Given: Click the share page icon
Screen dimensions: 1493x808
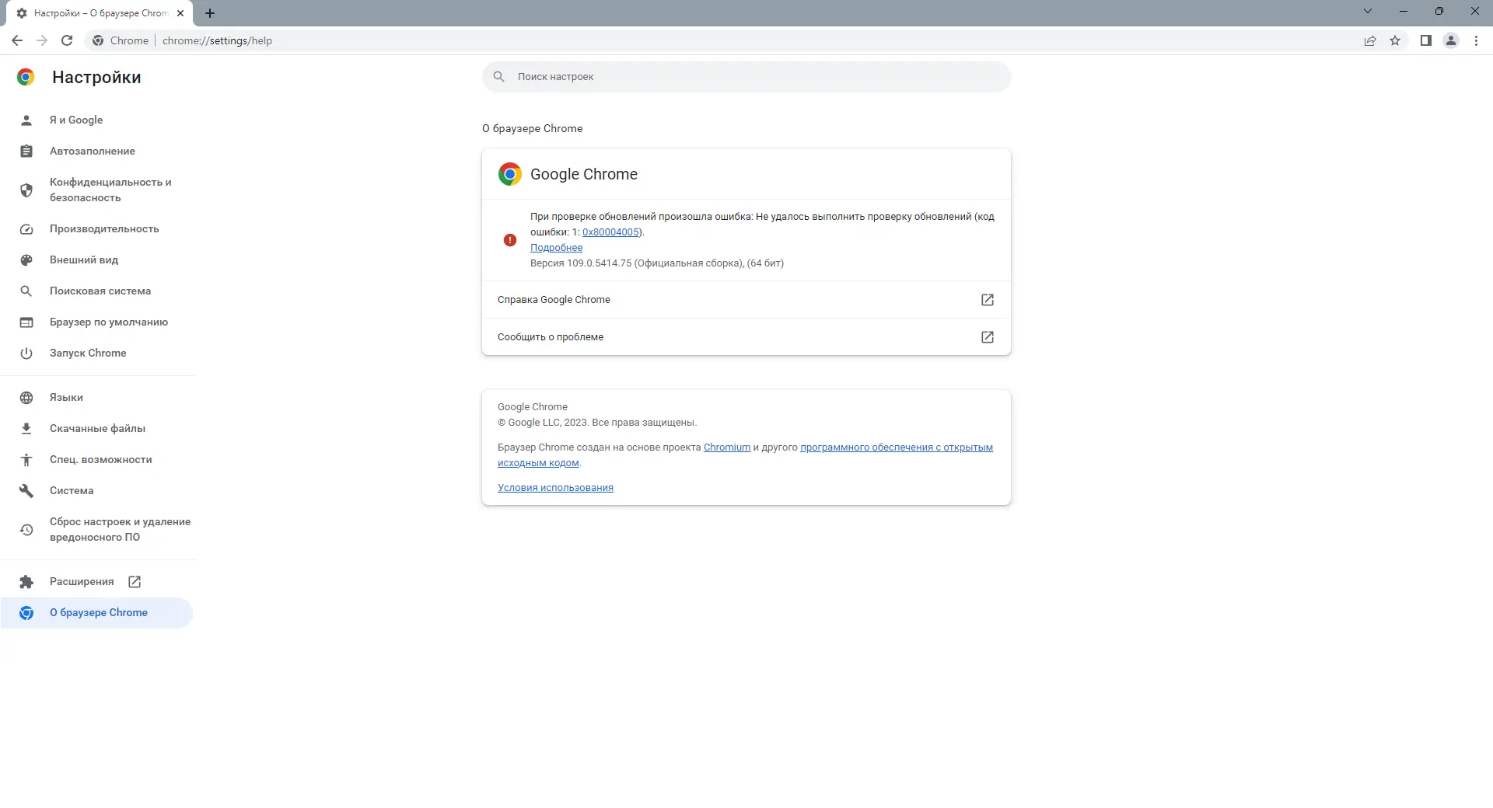Looking at the screenshot, I should (1370, 40).
